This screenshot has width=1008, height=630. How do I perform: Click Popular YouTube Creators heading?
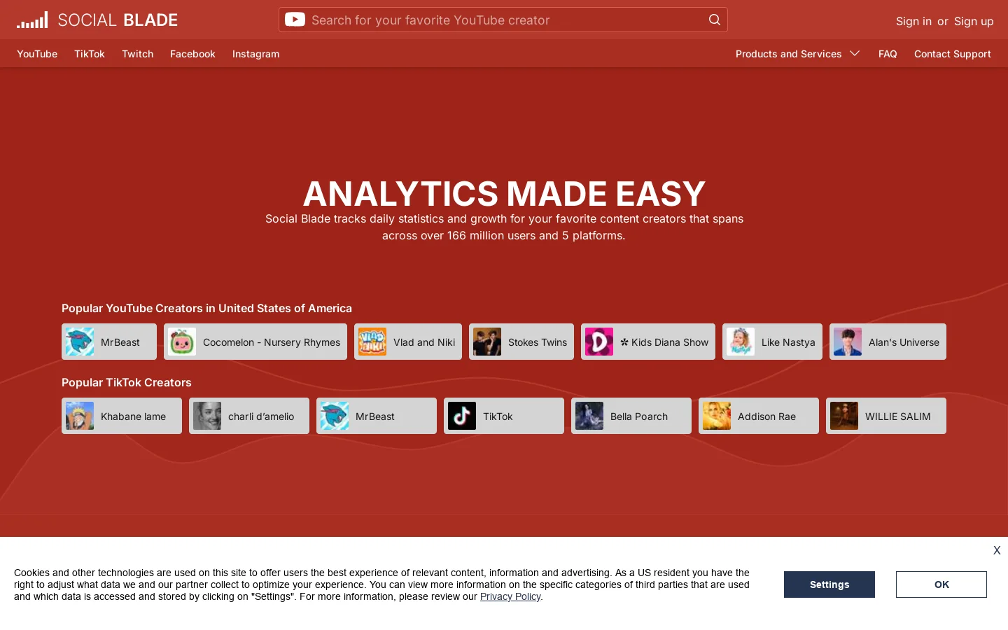coord(206,308)
